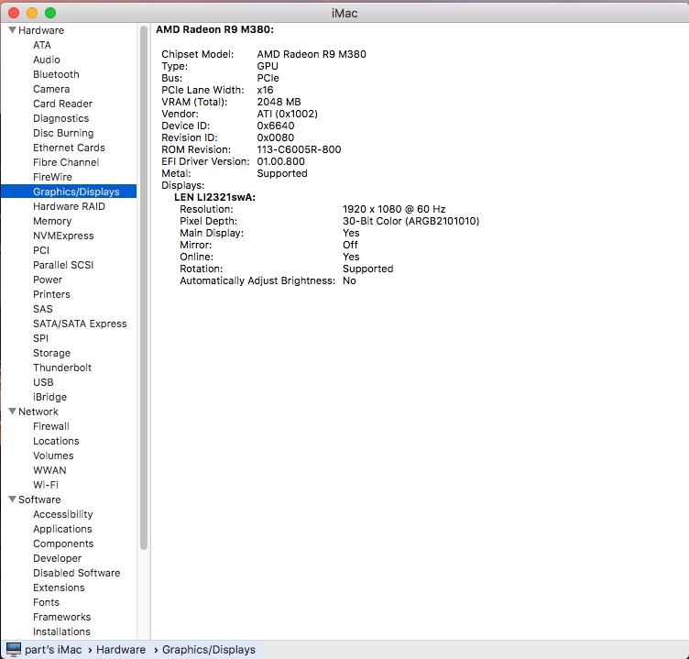
Task: Open the Ethernet Cards entry
Action: tap(69, 148)
